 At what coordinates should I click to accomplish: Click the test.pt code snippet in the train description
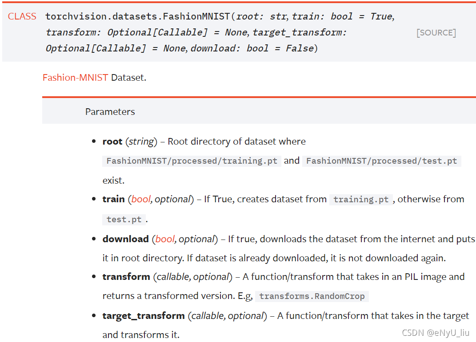pos(124,219)
